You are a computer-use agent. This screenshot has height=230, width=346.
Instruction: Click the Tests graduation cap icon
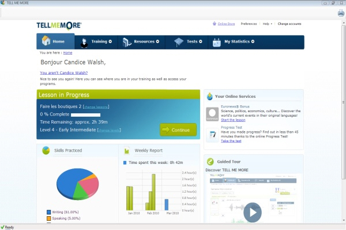pos(179,42)
